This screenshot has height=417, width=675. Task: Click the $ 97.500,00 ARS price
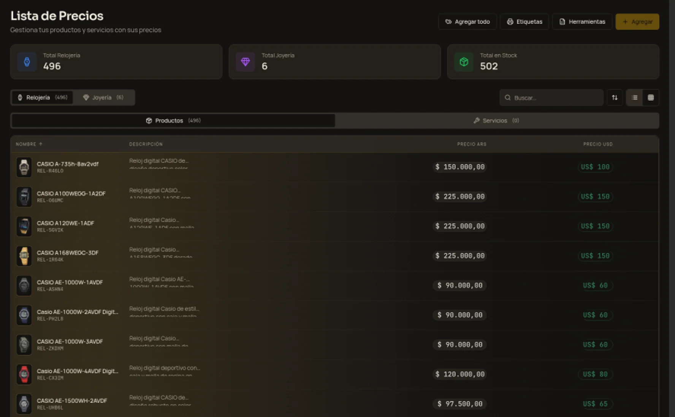(460, 404)
